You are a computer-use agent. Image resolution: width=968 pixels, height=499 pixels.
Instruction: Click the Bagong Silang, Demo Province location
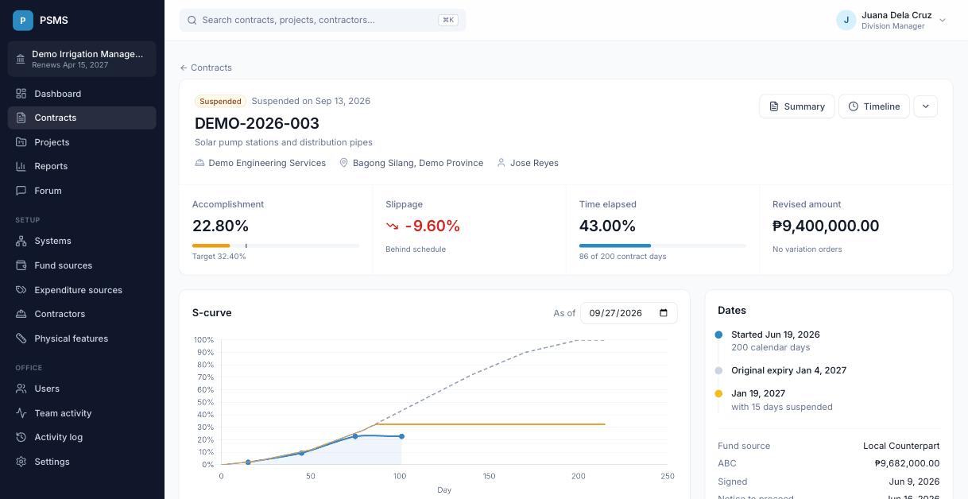point(418,163)
